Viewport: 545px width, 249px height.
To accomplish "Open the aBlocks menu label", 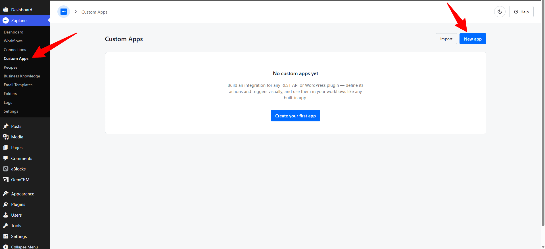I will point(18,169).
